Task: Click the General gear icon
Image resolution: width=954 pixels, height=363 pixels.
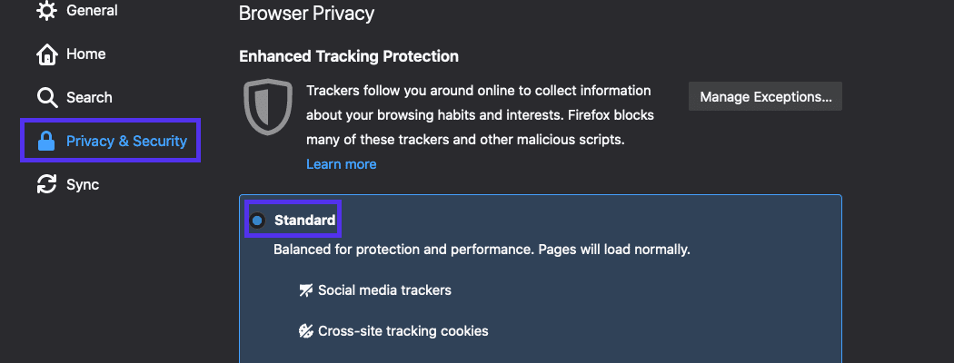Action: pos(46,12)
